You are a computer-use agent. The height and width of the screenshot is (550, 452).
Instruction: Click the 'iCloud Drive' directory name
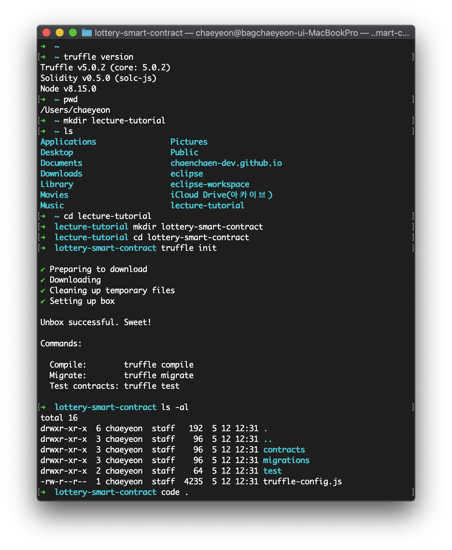pos(221,195)
